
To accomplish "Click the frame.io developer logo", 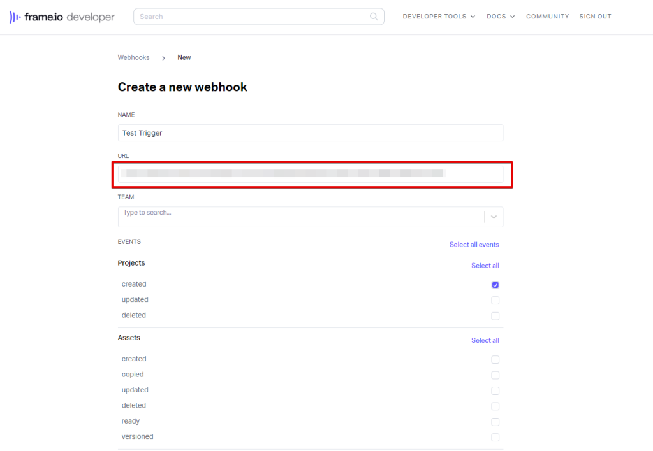I will (62, 17).
